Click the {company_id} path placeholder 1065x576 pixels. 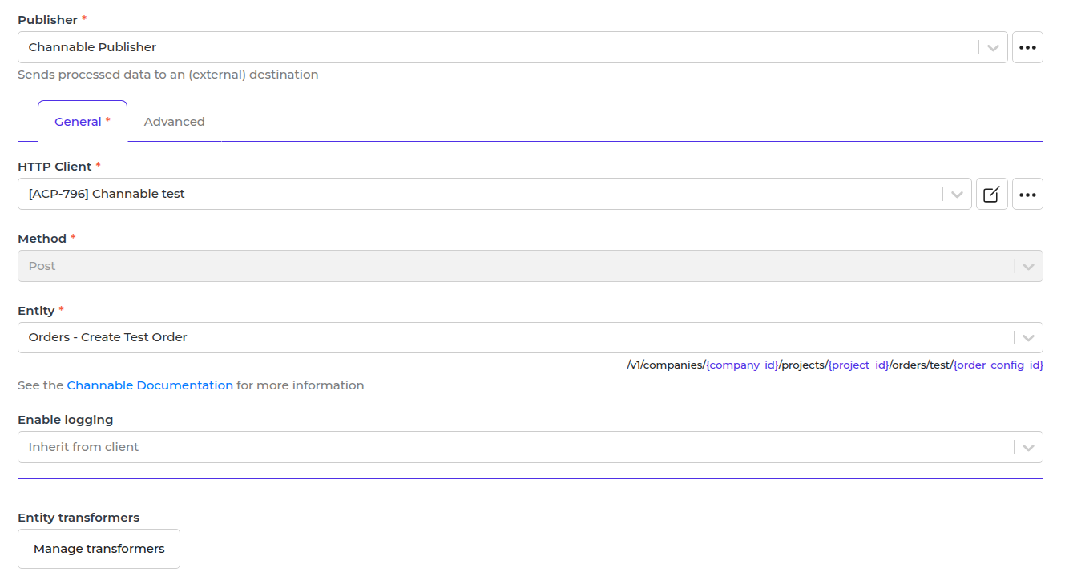click(x=742, y=365)
